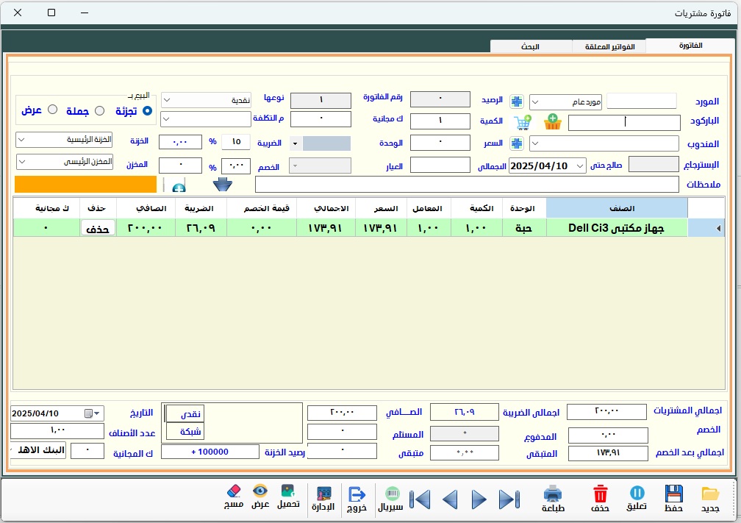Click الضريبة percent field showing ١٥
Image resolution: width=741 pixels, height=523 pixels.
pos(236,142)
